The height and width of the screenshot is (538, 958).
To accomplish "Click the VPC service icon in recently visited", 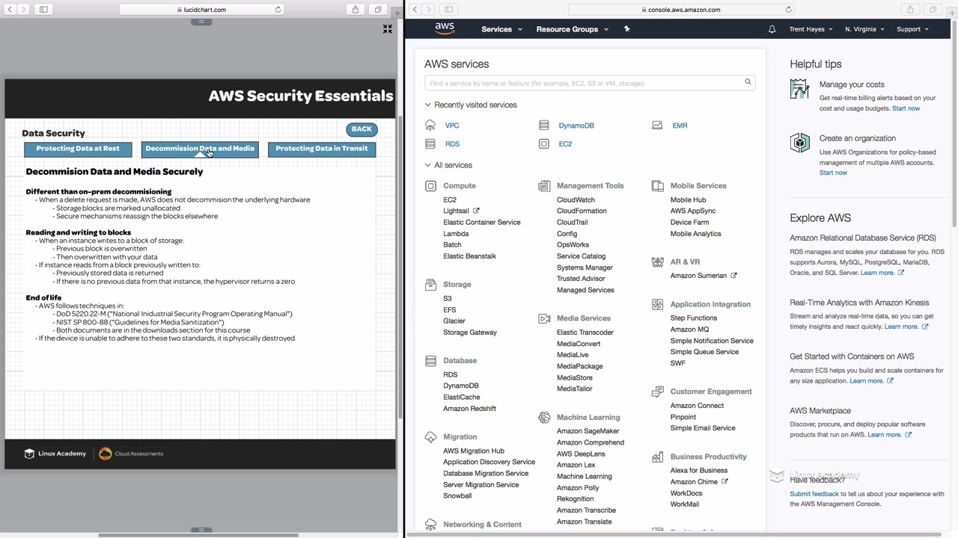I will pyautogui.click(x=430, y=126).
